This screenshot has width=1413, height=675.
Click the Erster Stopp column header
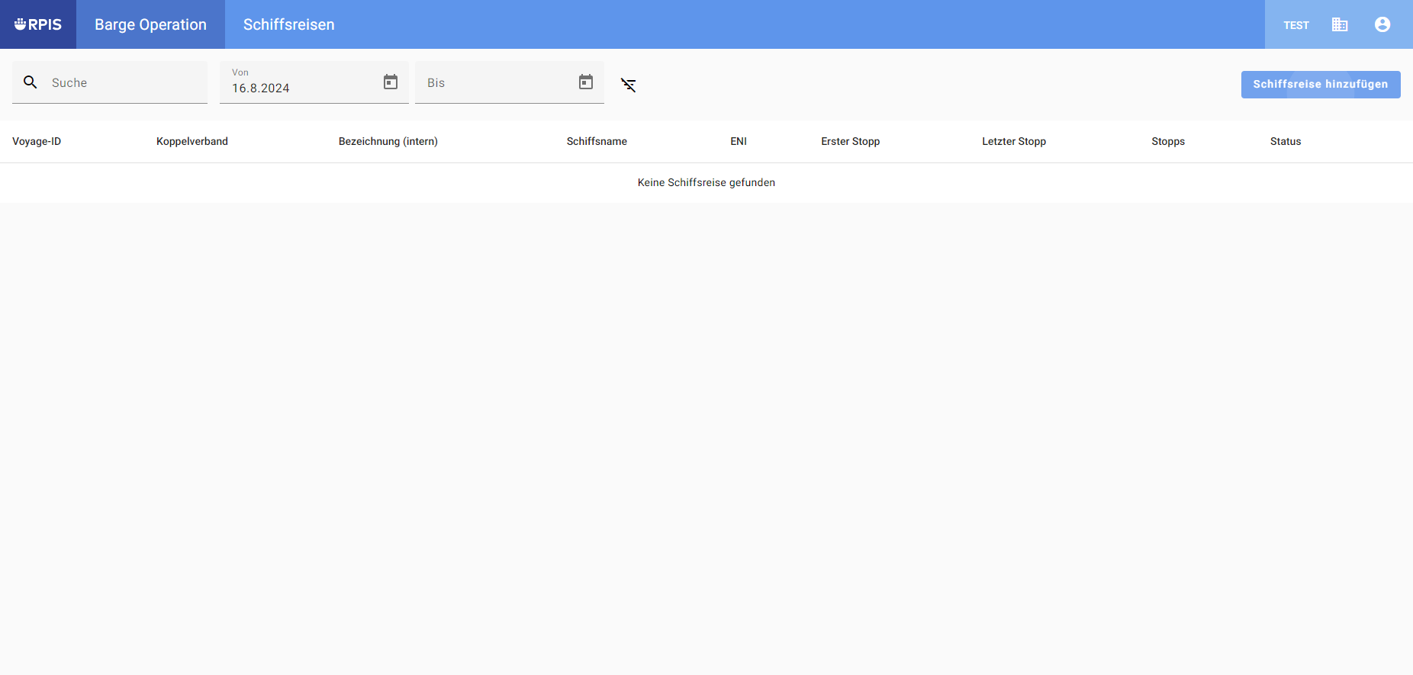point(850,141)
